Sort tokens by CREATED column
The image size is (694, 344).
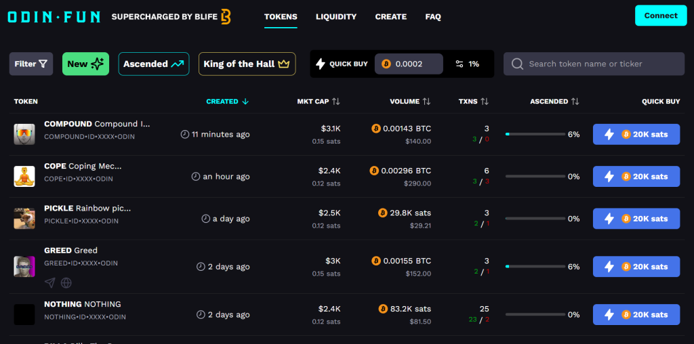coord(228,102)
